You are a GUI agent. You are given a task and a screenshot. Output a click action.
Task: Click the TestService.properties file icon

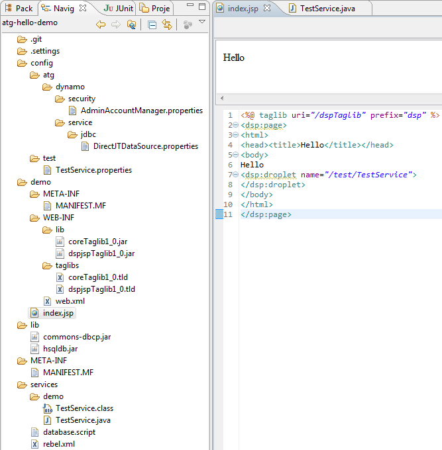point(47,171)
